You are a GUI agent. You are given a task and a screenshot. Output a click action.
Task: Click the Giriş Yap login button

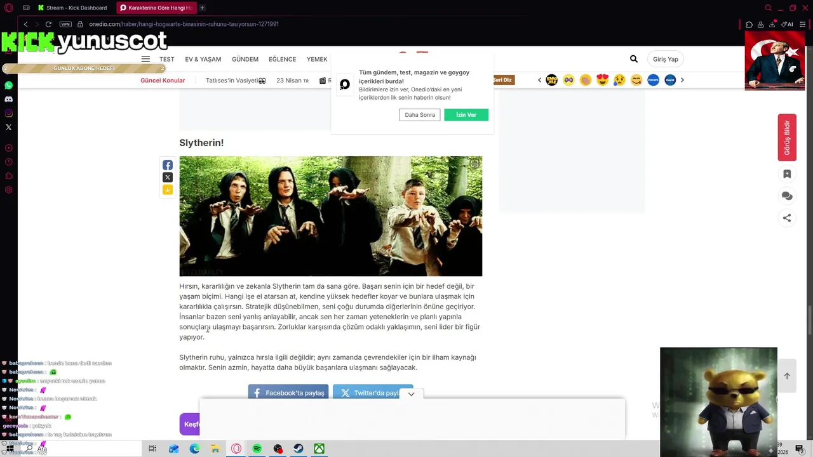coord(666,59)
